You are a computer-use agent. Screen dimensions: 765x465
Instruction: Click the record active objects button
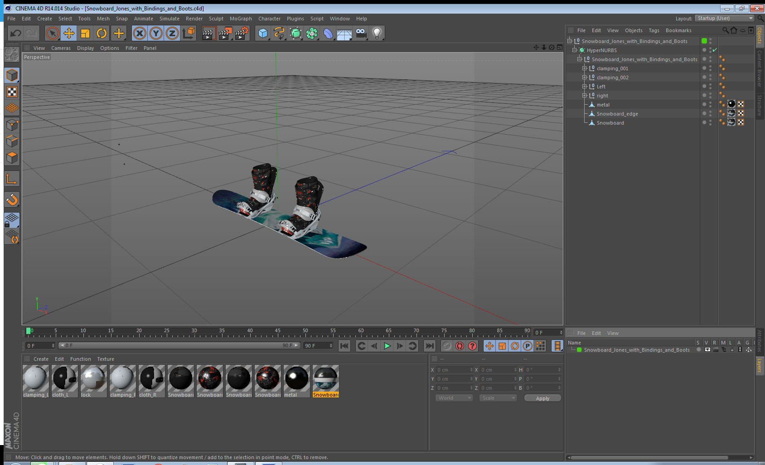447,346
